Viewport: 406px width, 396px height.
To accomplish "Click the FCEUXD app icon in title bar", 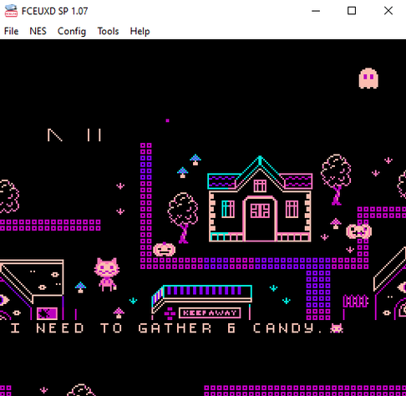I will point(11,11).
